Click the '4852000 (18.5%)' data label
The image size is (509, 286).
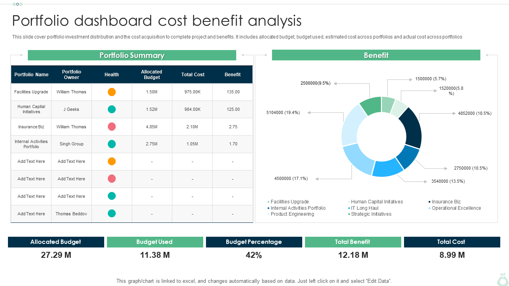475,113
